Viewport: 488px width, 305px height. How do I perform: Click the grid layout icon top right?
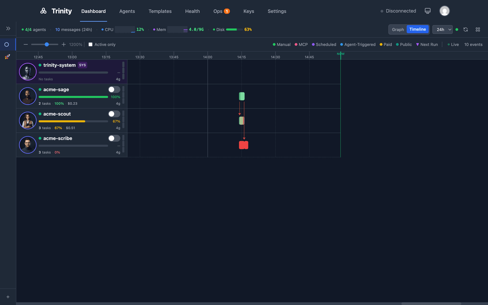click(478, 29)
